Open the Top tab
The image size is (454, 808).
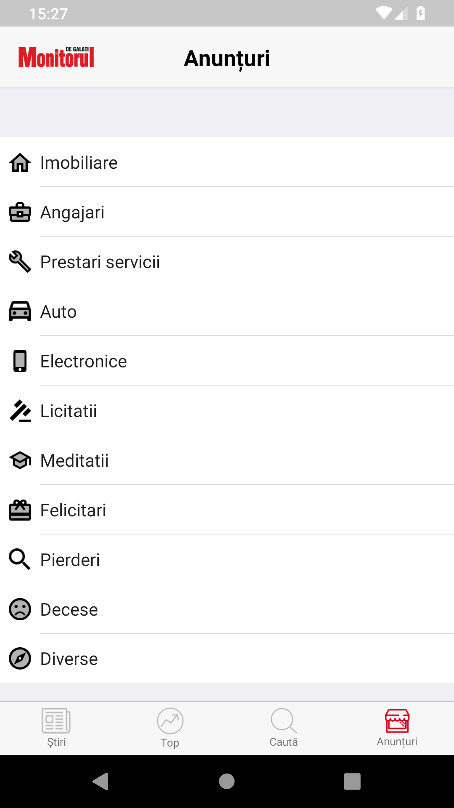point(170,728)
